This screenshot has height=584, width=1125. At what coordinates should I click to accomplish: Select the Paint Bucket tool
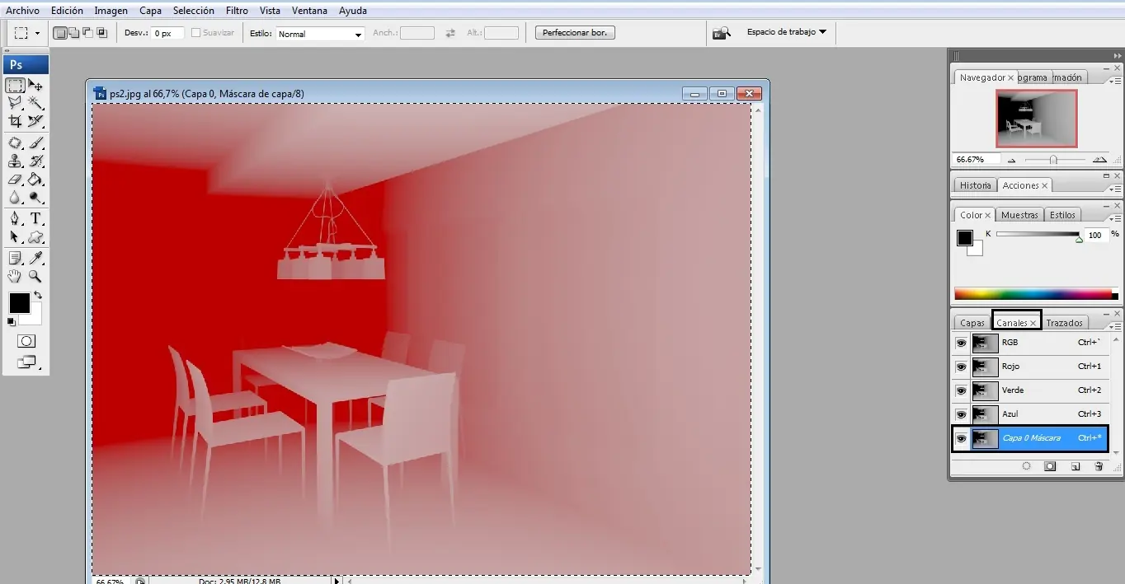coord(35,179)
